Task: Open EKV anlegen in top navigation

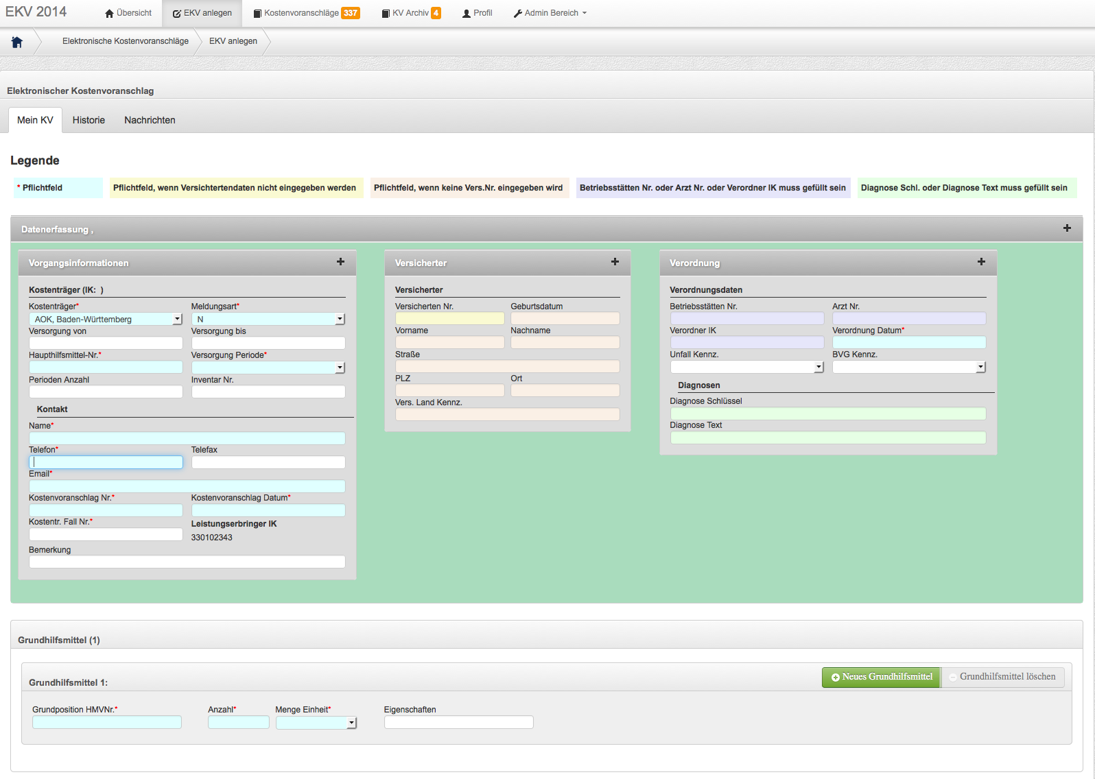Action: (x=202, y=13)
